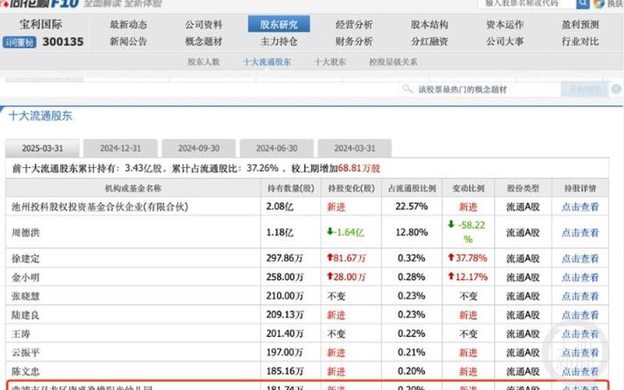Click shareholder name 金小明
Viewport: 624px width, 390px height.
pos(26,278)
